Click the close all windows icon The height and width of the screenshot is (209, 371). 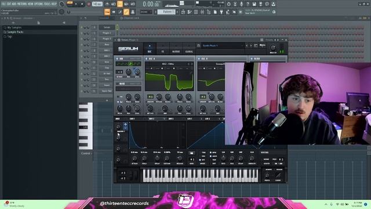tap(234, 12)
